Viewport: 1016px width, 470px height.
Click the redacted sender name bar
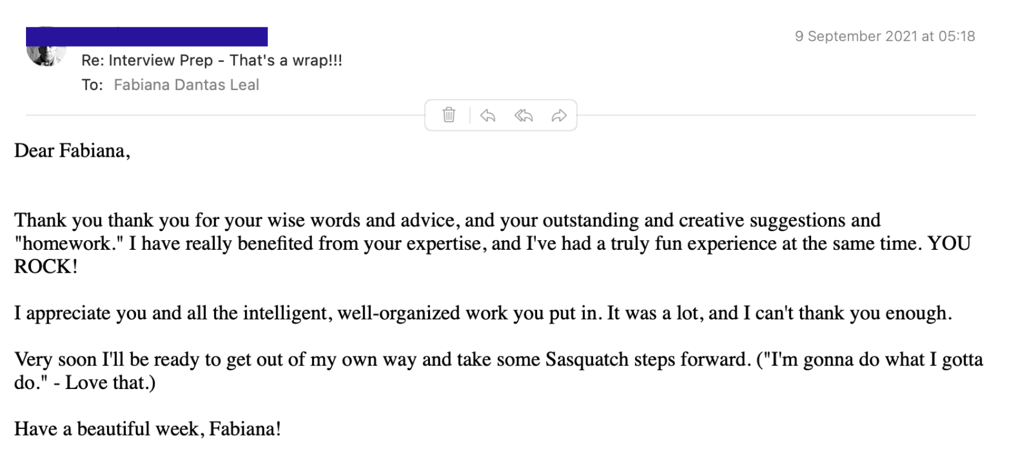[x=147, y=36]
